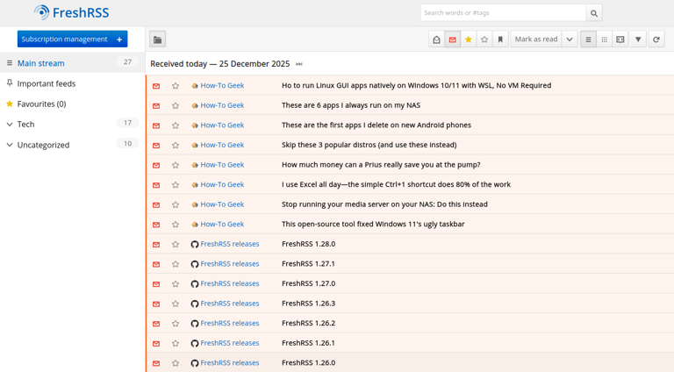Click the Mark as read button
The height and width of the screenshot is (372, 674).
[536, 39]
